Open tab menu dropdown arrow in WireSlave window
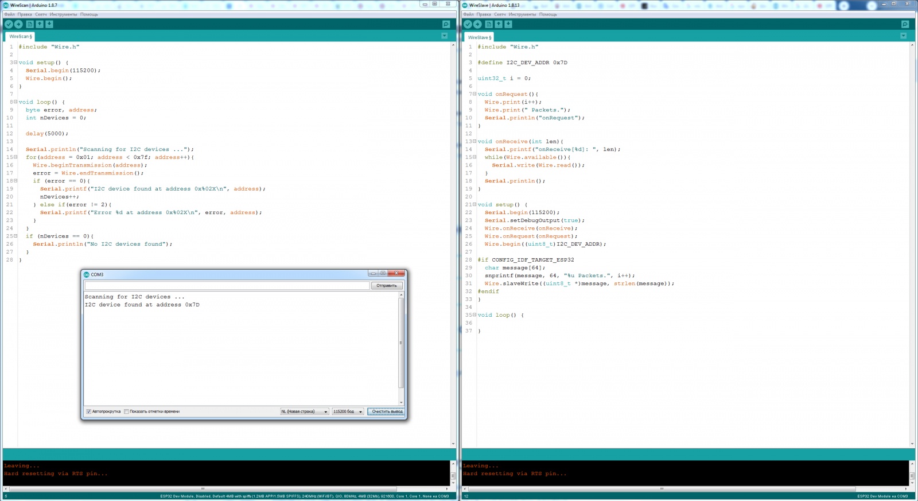 [x=903, y=36]
